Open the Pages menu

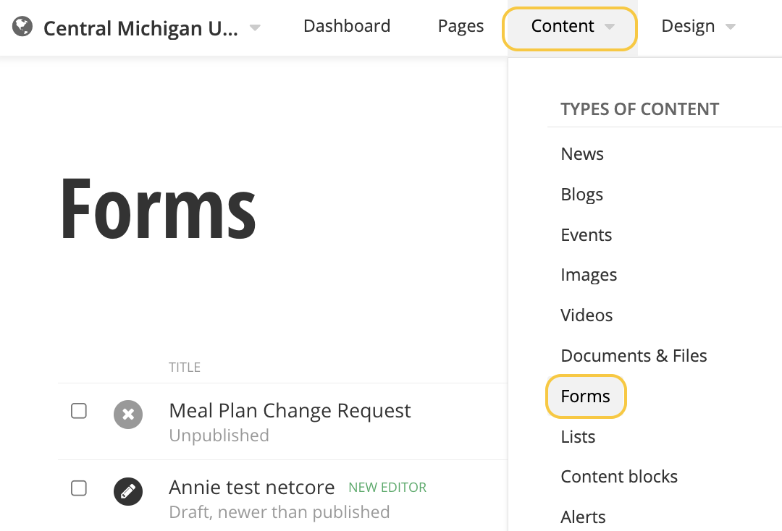click(461, 25)
